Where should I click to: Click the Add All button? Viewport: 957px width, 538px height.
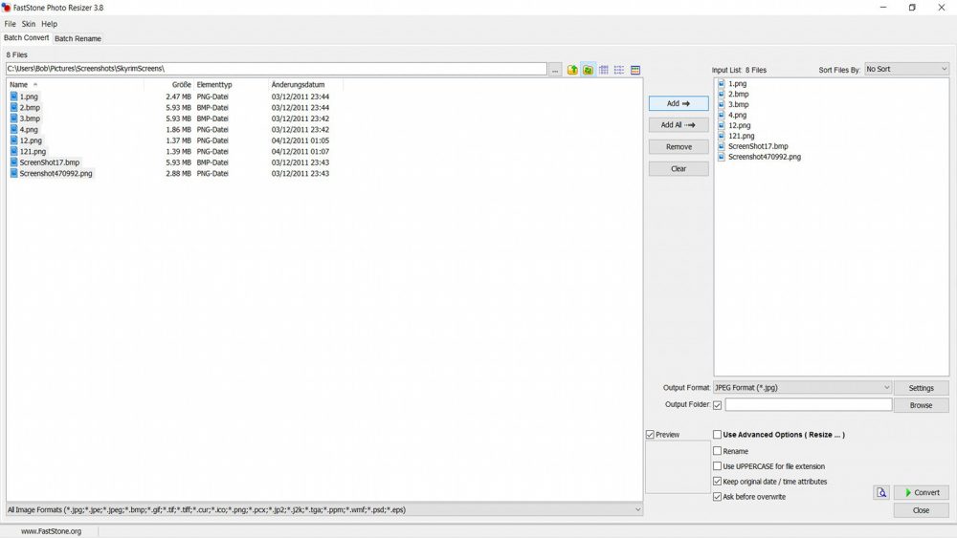tap(679, 125)
